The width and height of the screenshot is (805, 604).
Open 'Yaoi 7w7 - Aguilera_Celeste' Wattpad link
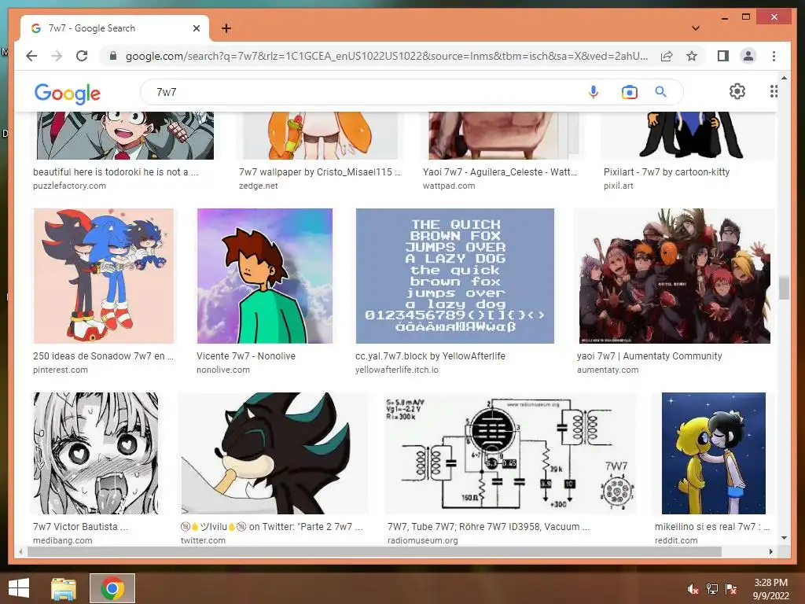coord(500,172)
